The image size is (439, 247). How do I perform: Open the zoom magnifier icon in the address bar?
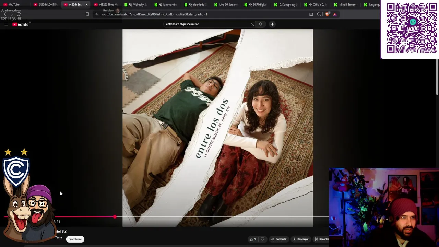click(x=319, y=14)
